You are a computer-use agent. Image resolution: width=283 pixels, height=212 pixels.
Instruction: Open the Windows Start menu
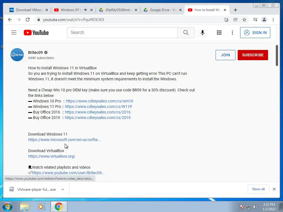tap(7, 206)
